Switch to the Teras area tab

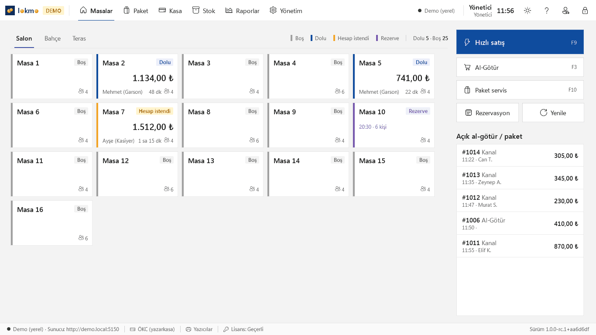tap(79, 38)
